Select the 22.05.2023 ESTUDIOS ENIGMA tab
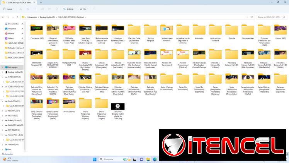Image resolution: width=289 pixels, height=163 pixels. click(x=19, y=2)
